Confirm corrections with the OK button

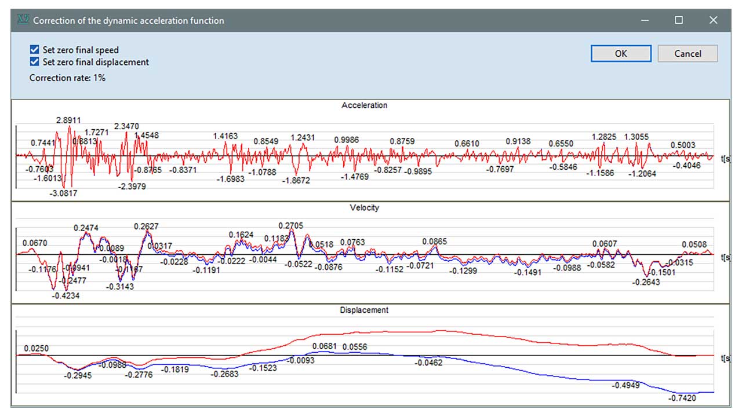pyautogui.click(x=620, y=53)
